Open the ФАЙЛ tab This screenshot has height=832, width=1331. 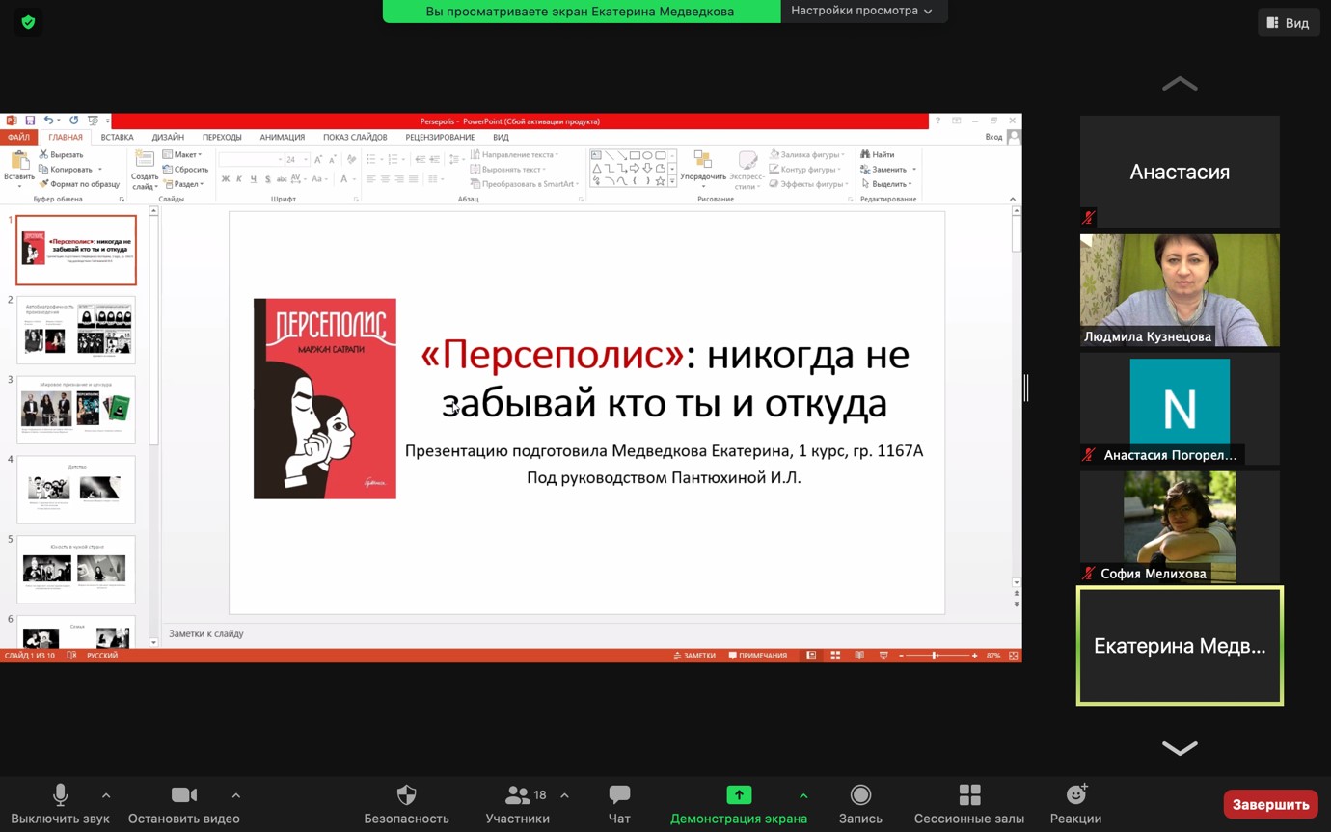18,137
